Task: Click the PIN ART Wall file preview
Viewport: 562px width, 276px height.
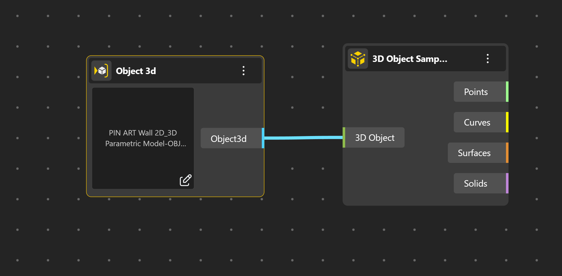Action: click(x=143, y=138)
